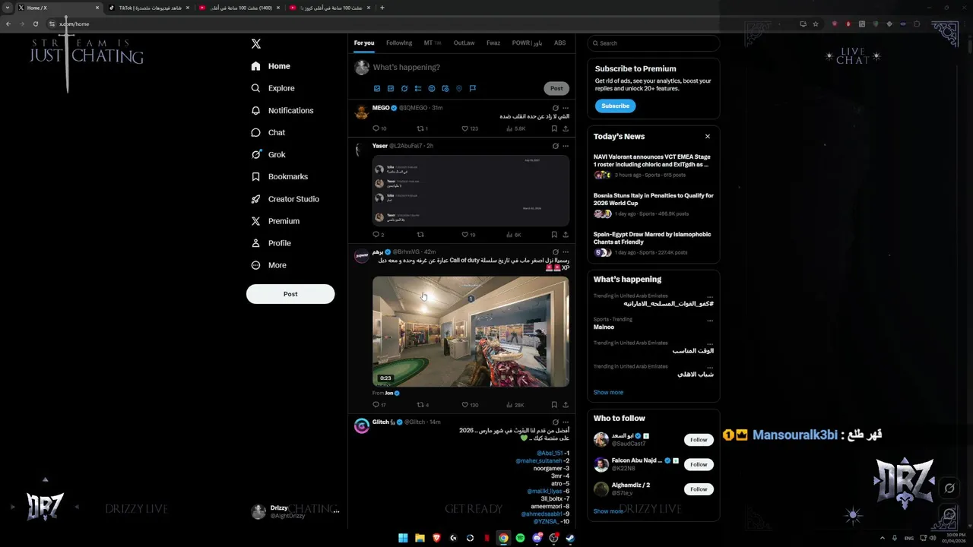Viewport: 973px width, 547px height.
Task: Bookmark Yaser's post
Action: (554, 235)
